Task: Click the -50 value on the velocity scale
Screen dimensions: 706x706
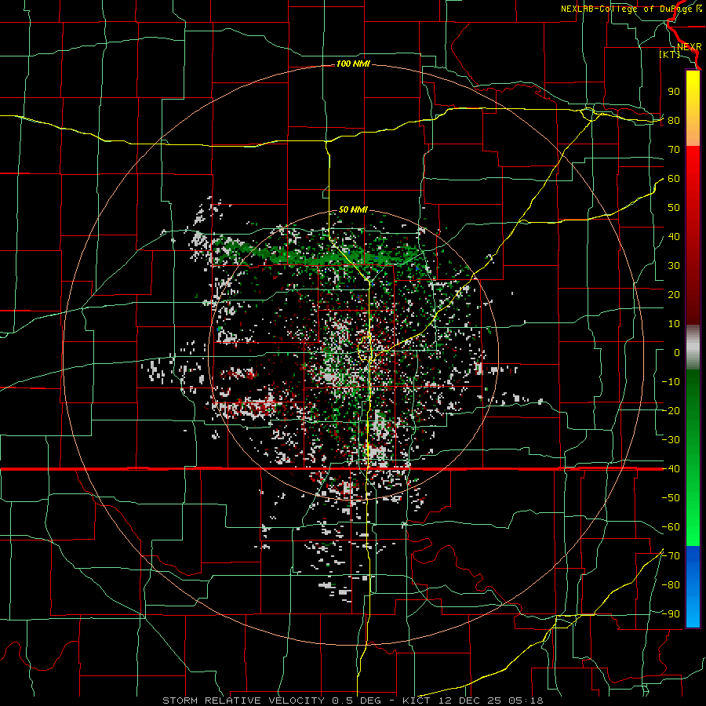Action: 671,498
